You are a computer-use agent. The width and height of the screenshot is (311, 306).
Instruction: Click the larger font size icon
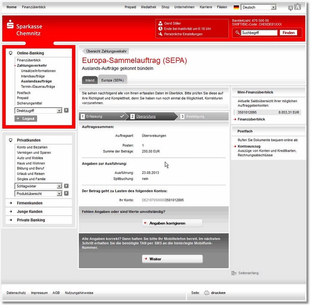pyautogui.click(x=298, y=7)
